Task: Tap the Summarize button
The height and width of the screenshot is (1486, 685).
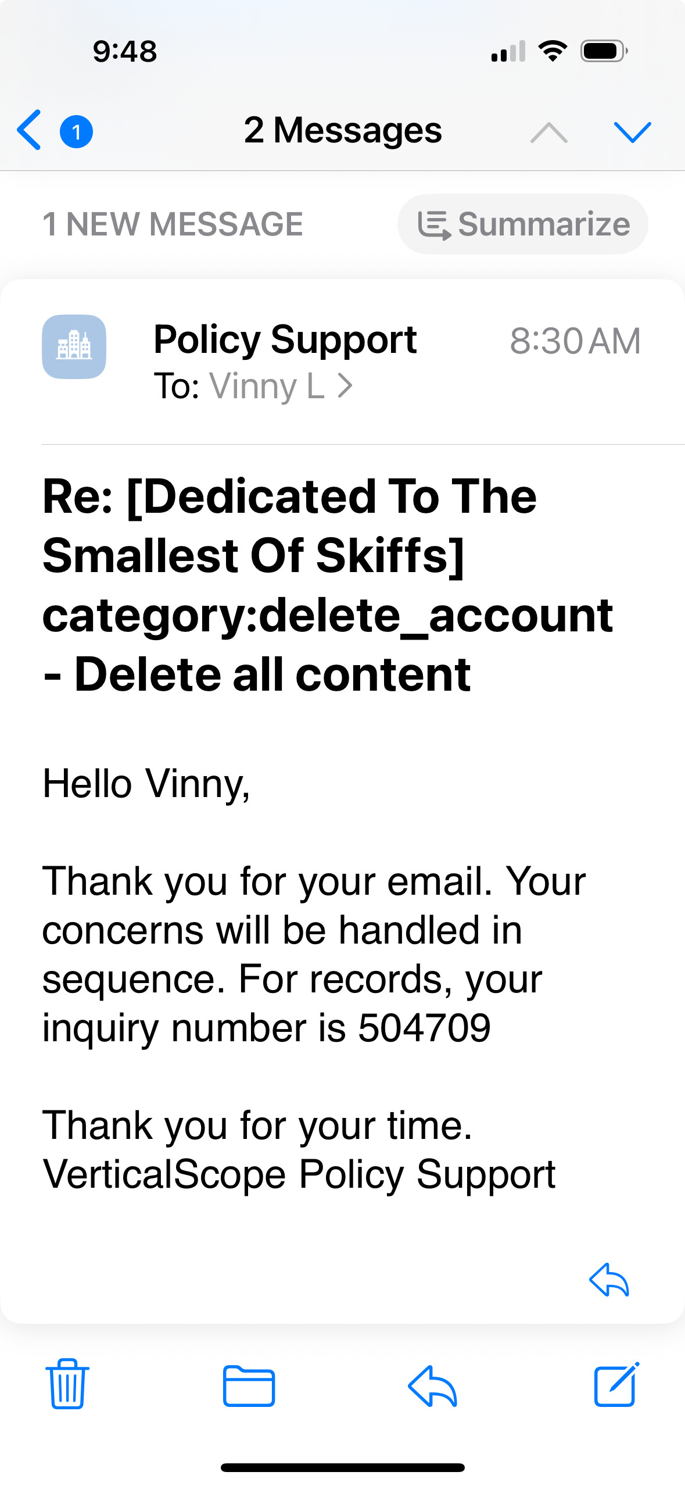Action: coord(522,224)
